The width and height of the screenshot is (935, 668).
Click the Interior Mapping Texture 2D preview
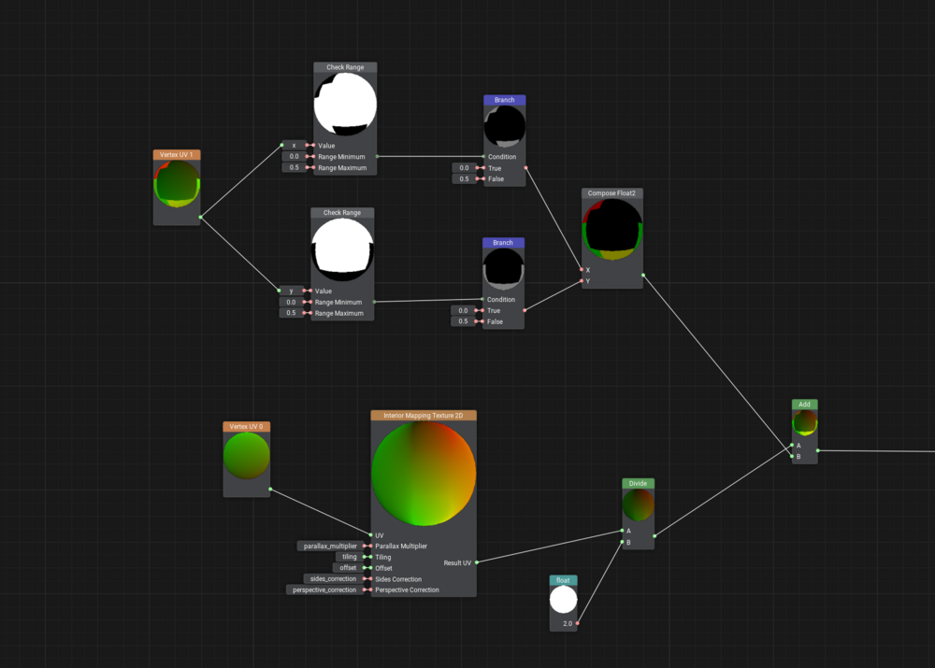(x=423, y=473)
